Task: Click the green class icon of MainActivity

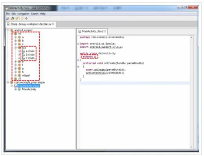Action: coord(19,89)
